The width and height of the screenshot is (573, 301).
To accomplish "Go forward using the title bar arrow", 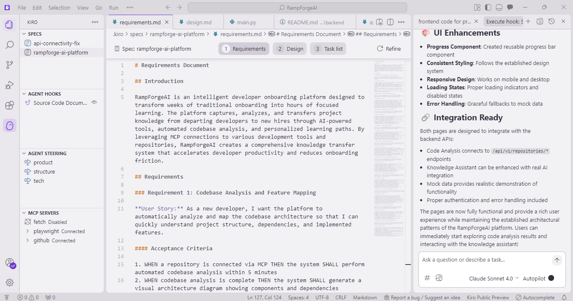I will (179, 8).
